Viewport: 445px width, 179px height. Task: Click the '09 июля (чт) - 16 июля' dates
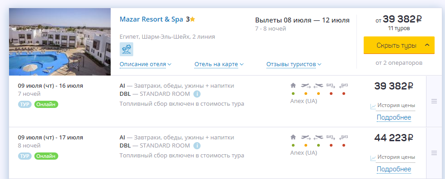[x=51, y=86]
